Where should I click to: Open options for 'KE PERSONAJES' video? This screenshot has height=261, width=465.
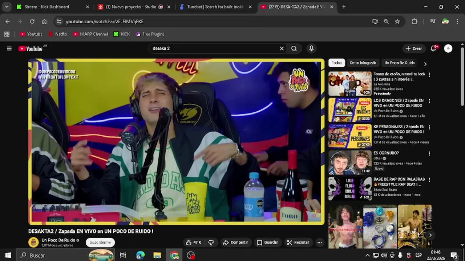point(429,128)
